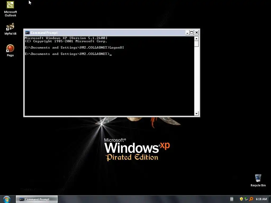Click the '(C) Copyright 1985-2001 Microsoft Corp.' line
Image resolution: width=271 pixels, height=203 pixels.
coord(66,41)
